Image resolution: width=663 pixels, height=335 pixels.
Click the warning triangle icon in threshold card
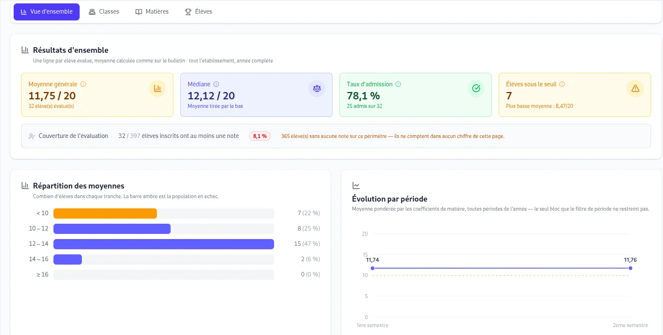pyautogui.click(x=635, y=88)
